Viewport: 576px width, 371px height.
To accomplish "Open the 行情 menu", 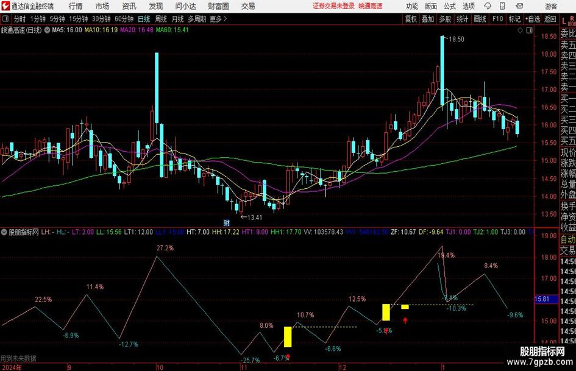I will click(x=76, y=6).
